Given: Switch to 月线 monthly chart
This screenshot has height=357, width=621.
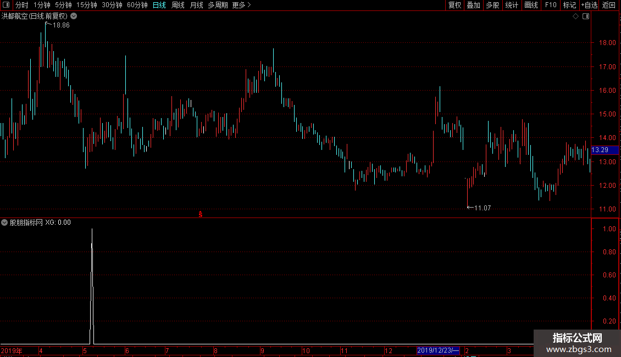Looking at the screenshot, I should [196, 5].
